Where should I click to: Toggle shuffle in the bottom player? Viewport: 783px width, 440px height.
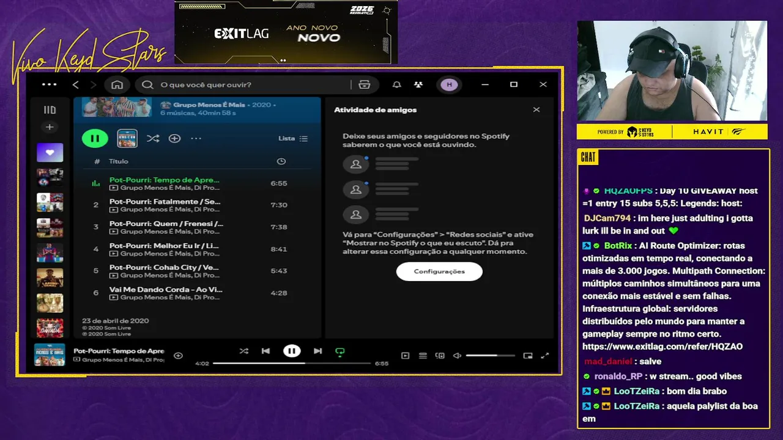tap(244, 351)
